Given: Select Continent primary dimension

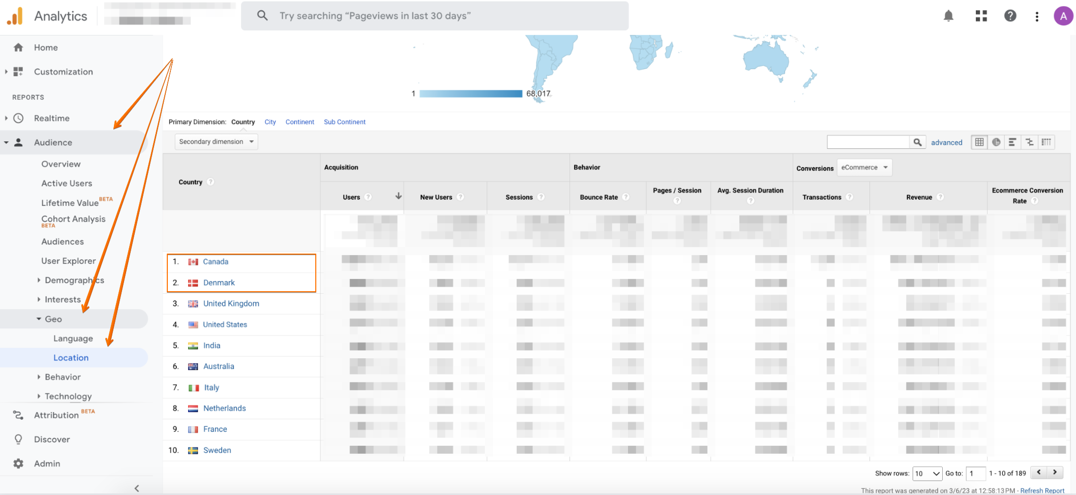Looking at the screenshot, I should (300, 122).
